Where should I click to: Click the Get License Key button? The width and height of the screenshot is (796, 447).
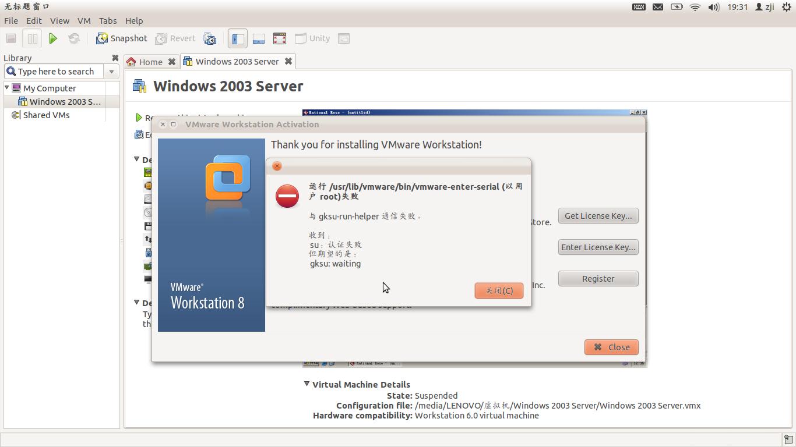(x=598, y=216)
